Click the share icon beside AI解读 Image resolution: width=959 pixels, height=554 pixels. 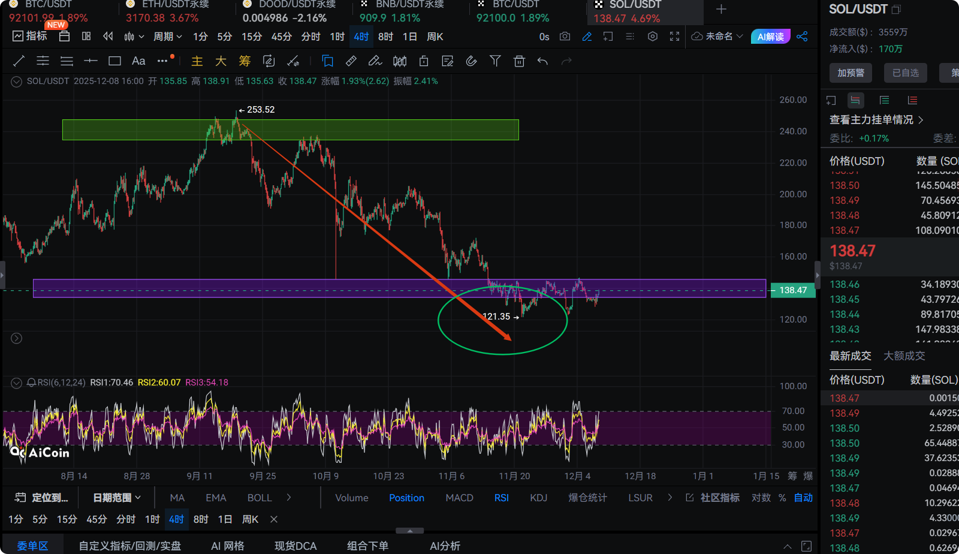click(x=803, y=37)
